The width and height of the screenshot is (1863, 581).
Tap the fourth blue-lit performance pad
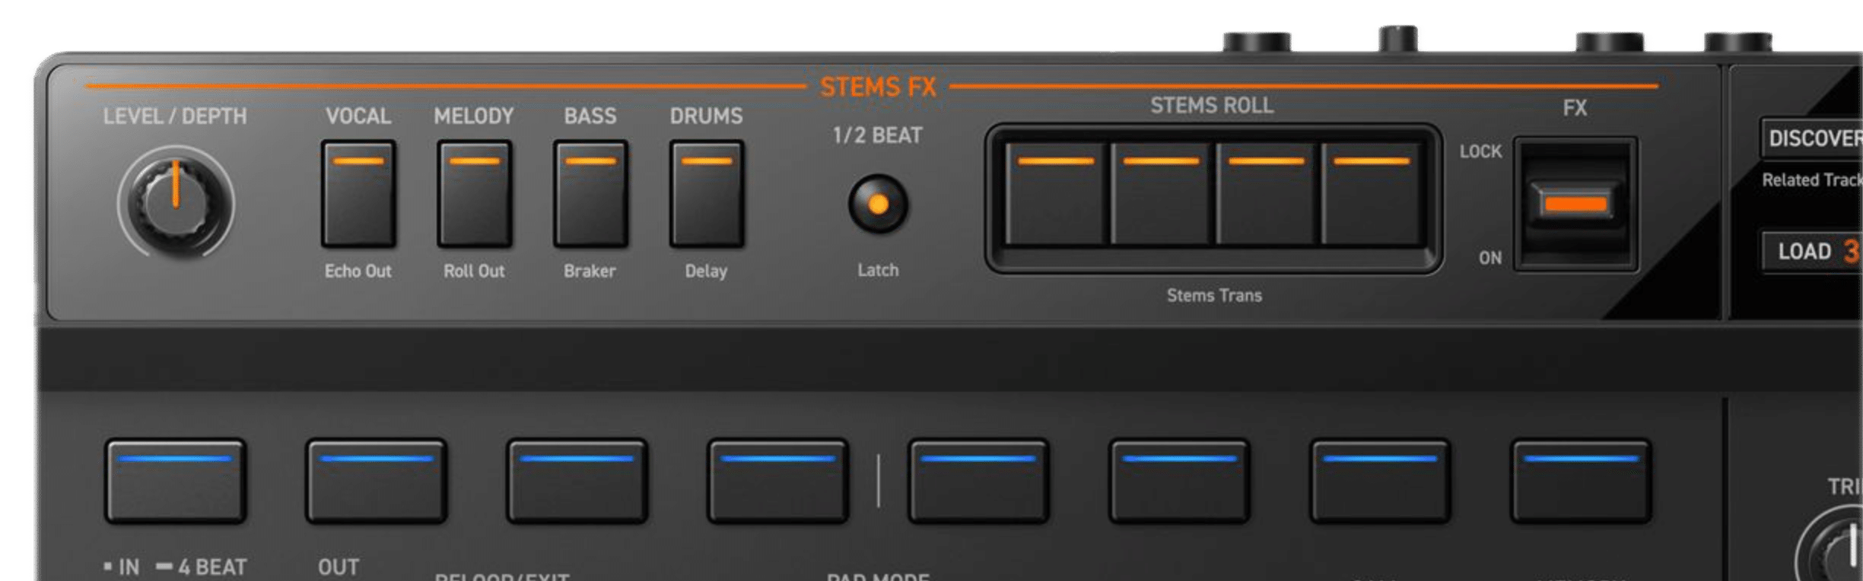click(x=778, y=481)
